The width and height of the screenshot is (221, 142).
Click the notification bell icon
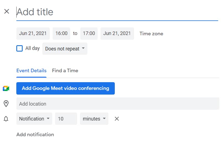point(6,119)
